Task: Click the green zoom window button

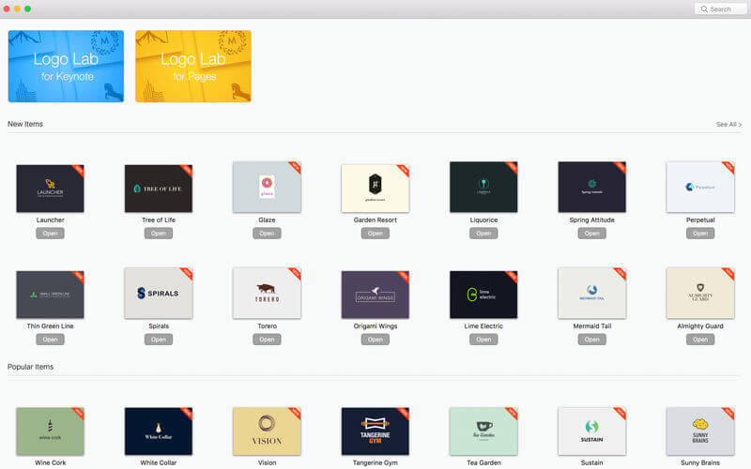Action: tap(28, 8)
